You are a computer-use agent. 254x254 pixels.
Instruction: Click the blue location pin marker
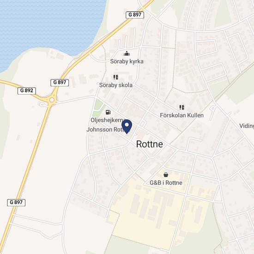(127, 127)
